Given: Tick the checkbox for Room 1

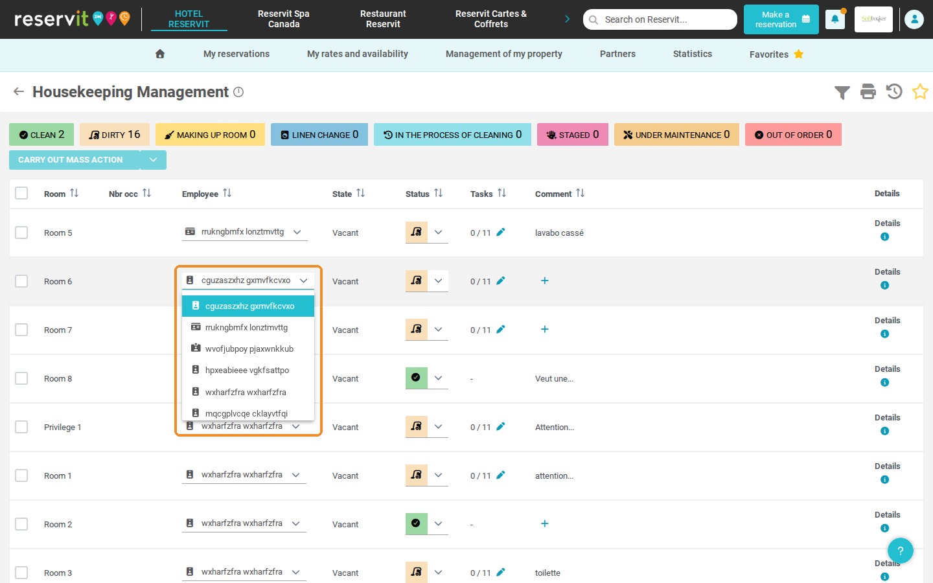Looking at the screenshot, I should tap(21, 475).
